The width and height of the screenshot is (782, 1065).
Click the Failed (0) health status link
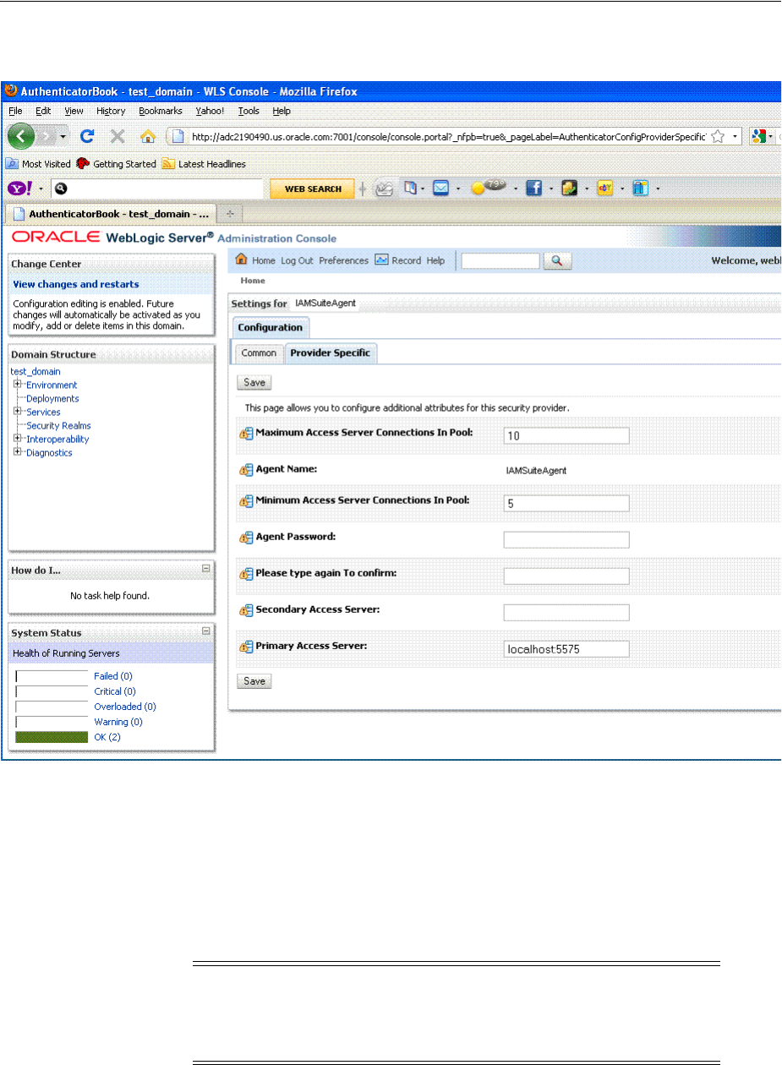113,676
